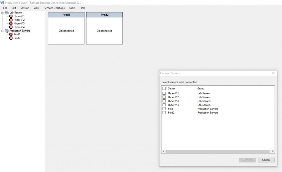Click Prod2's Production Servers group cell
282x172 pixels.
[208, 113]
